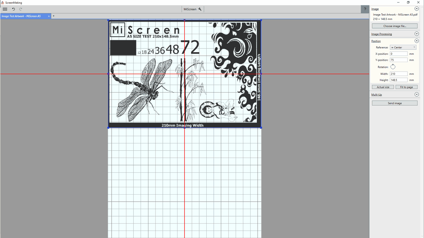This screenshot has width=424, height=238.
Task: Click the X-position input field
Action: [x=399, y=54]
